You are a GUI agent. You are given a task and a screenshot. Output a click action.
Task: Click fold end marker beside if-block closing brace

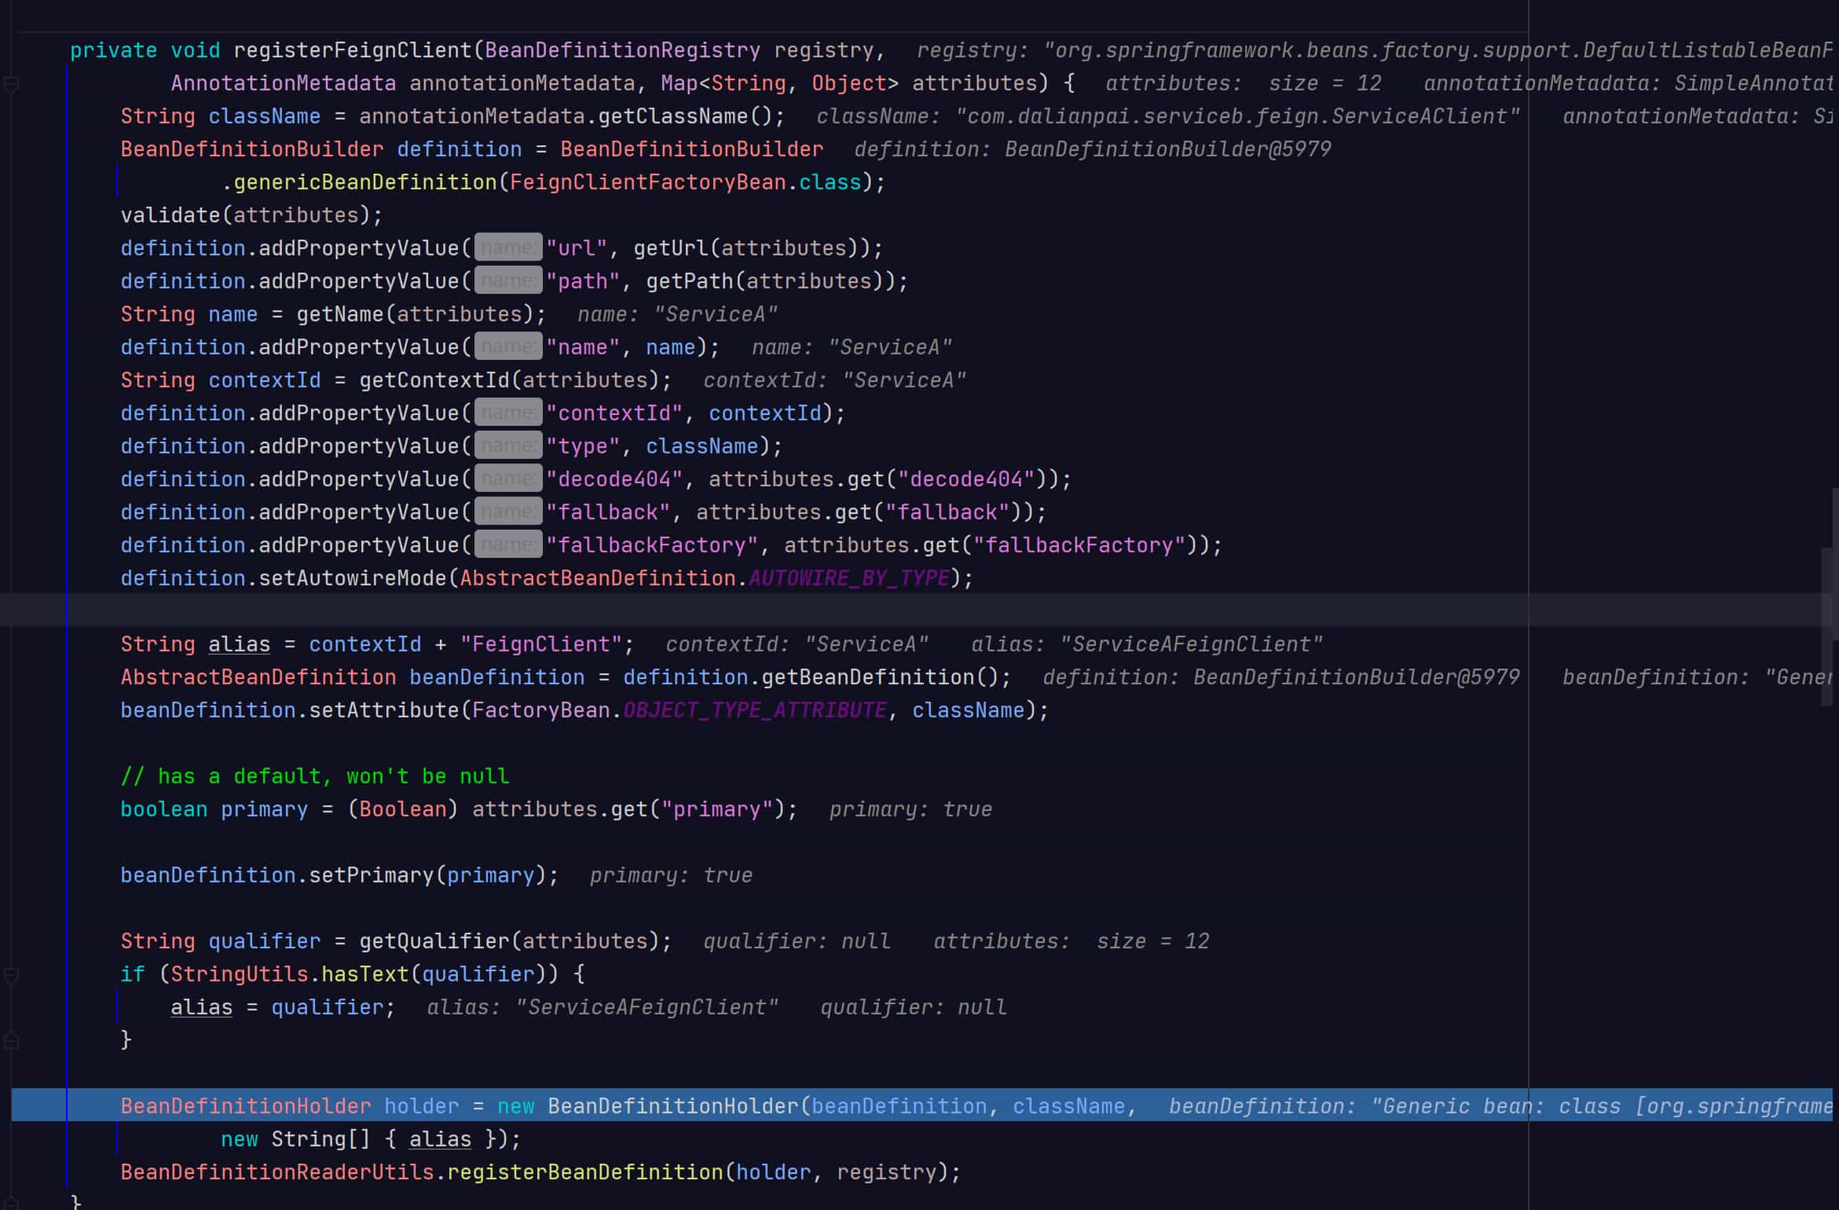[x=11, y=1040]
